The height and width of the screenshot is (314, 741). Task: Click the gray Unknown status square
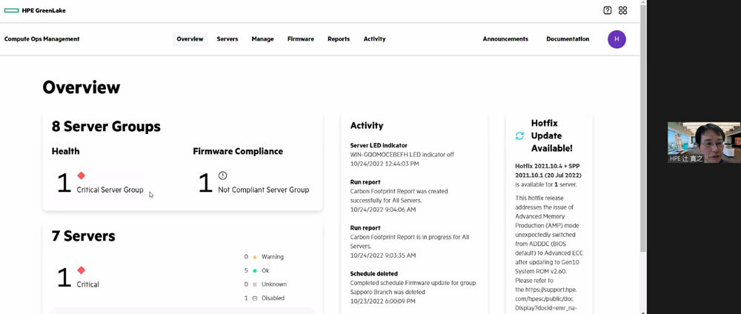click(x=255, y=284)
